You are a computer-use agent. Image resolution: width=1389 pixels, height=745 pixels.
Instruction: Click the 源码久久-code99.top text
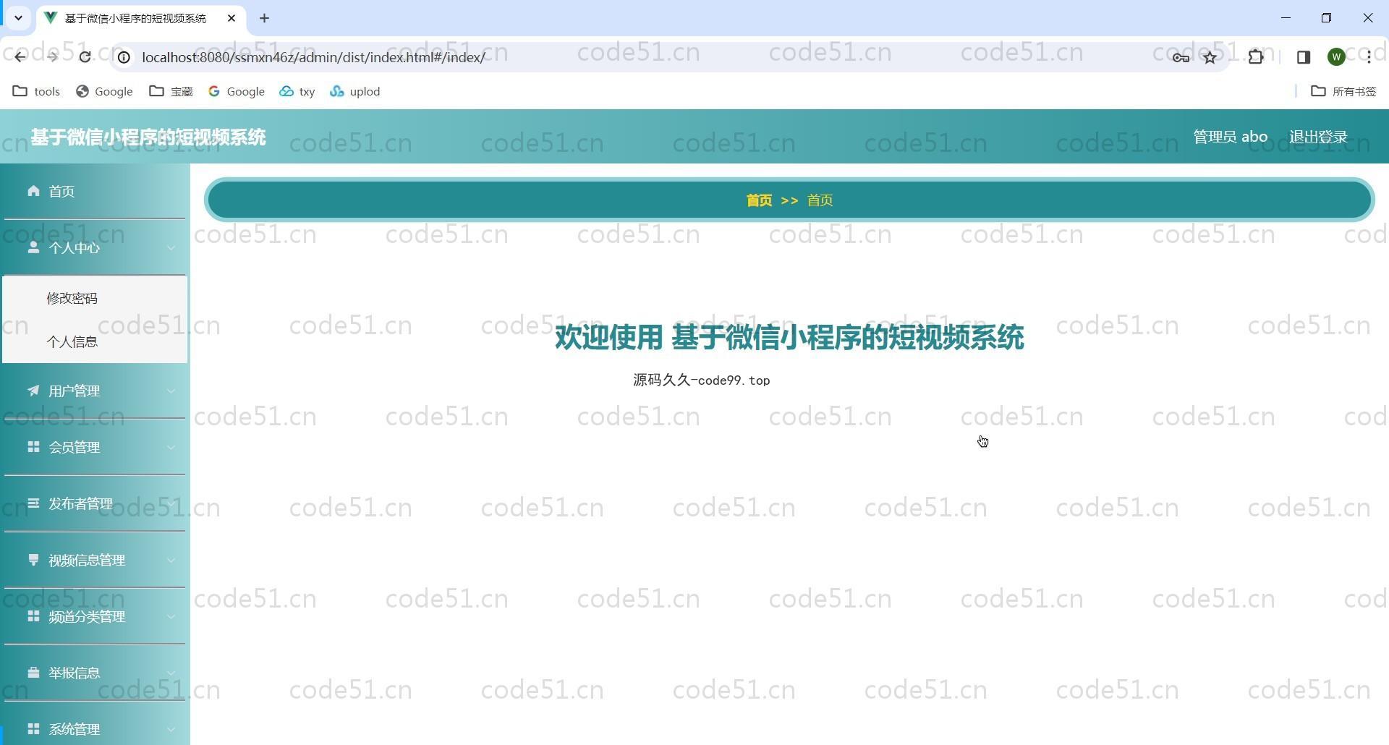tap(702, 380)
